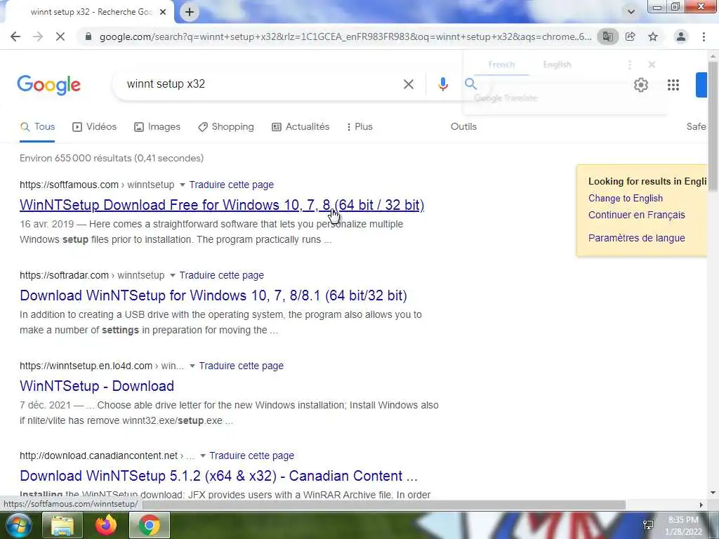Open the Shopping results tab
This screenshot has width=719, height=539.
pos(225,127)
